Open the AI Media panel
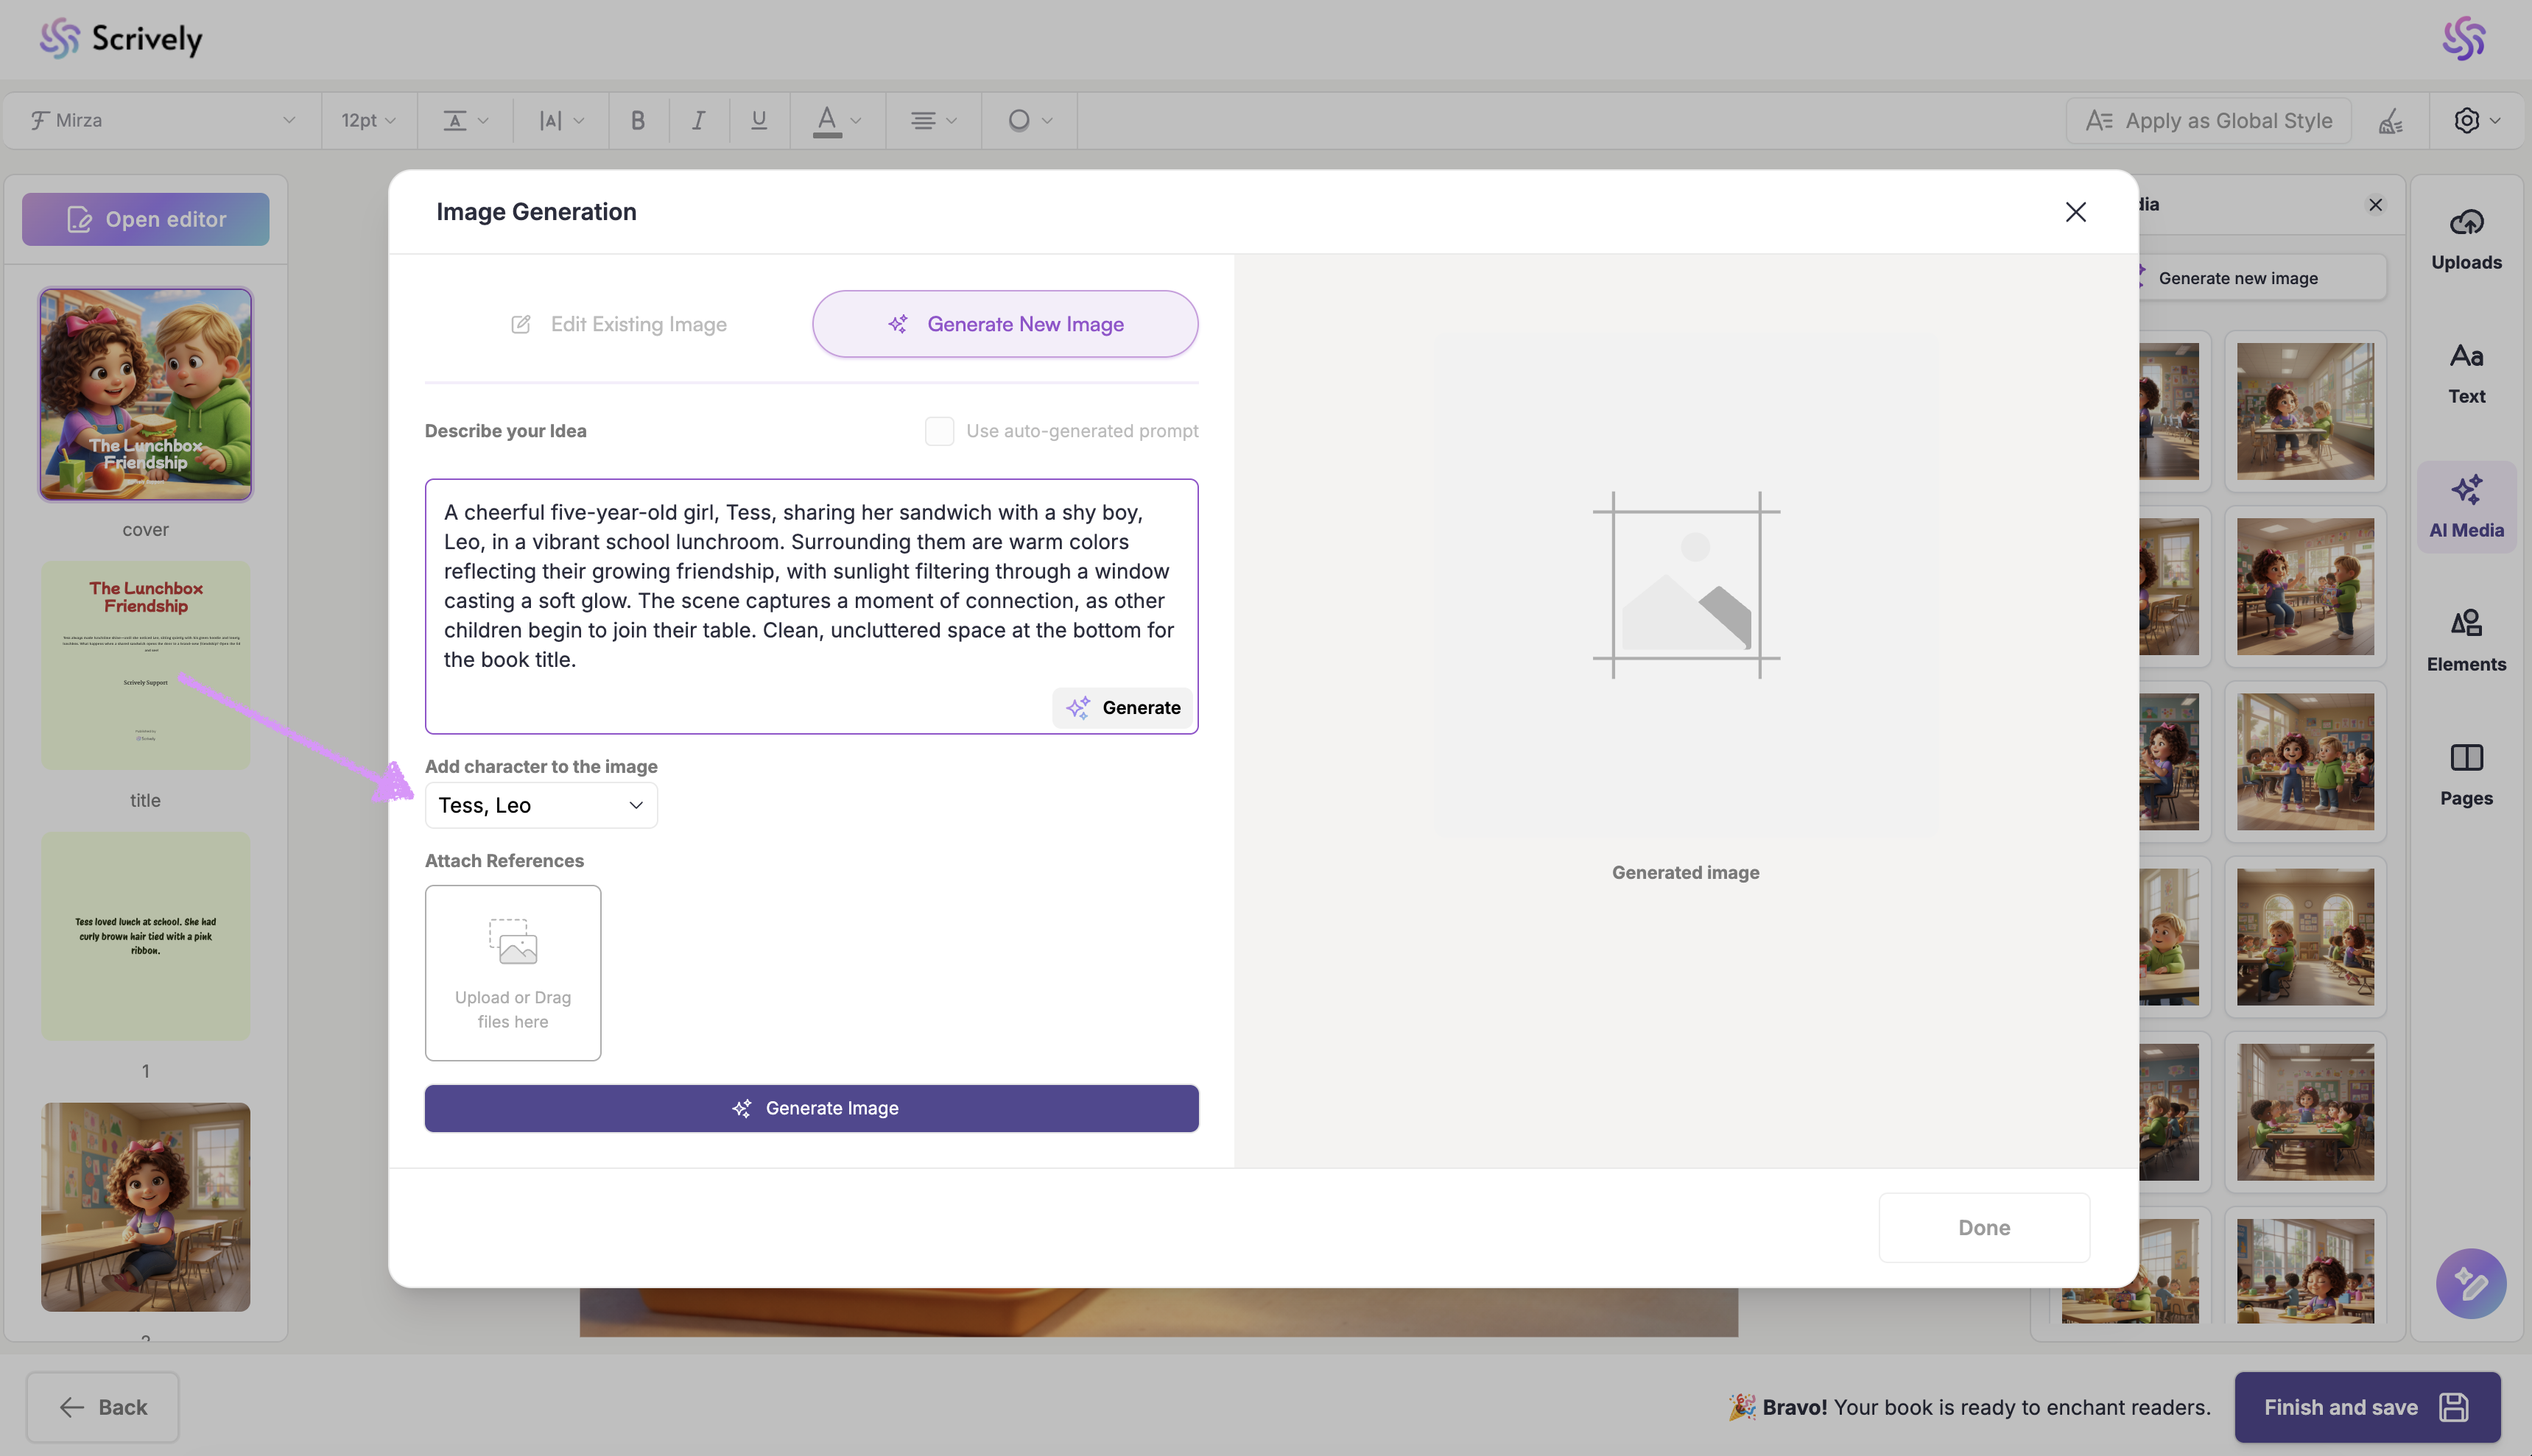 [2465, 506]
